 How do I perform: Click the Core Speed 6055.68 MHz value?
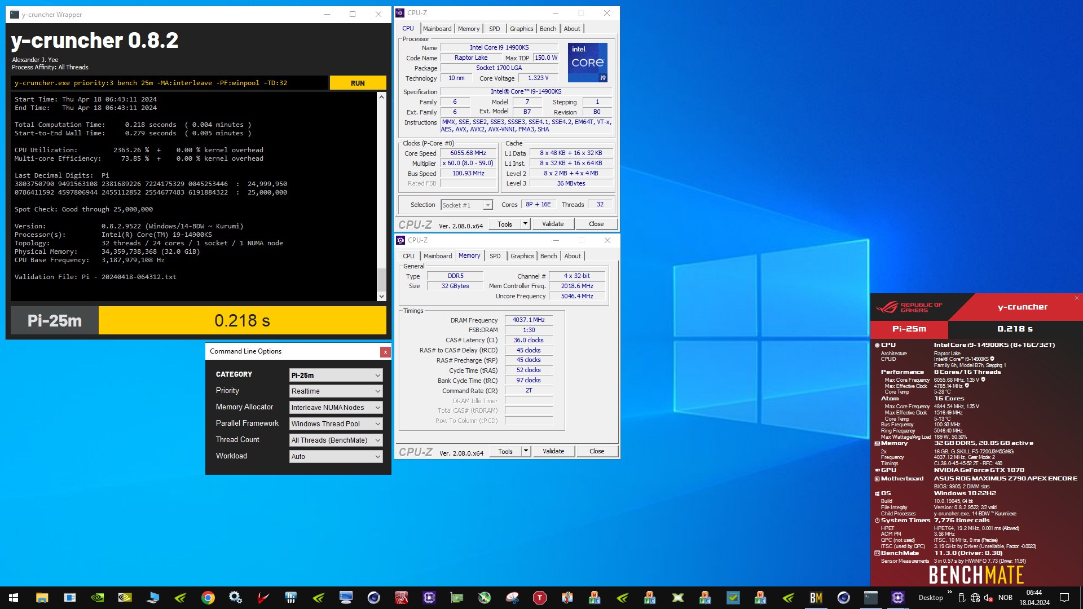coord(468,153)
